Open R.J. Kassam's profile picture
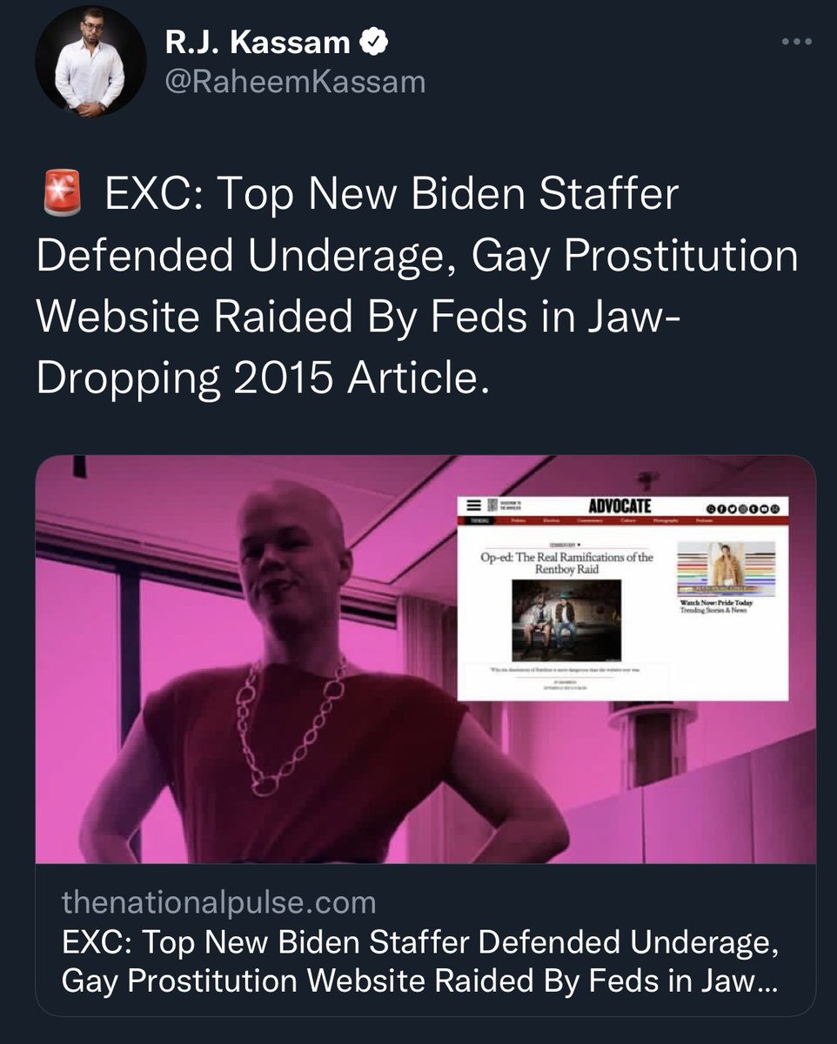Screen dimensions: 837x1044 click(90, 62)
